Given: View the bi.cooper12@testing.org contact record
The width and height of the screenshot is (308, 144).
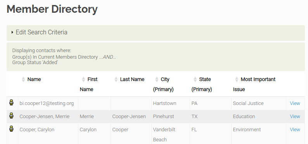Looking at the screenshot, I should pos(295,103).
